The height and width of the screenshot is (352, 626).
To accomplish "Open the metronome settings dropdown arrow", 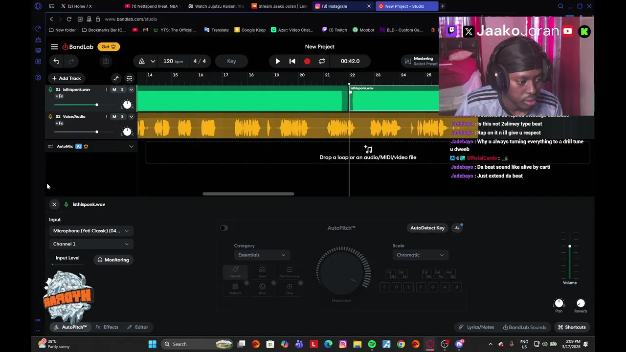I will (x=153, y=61).
